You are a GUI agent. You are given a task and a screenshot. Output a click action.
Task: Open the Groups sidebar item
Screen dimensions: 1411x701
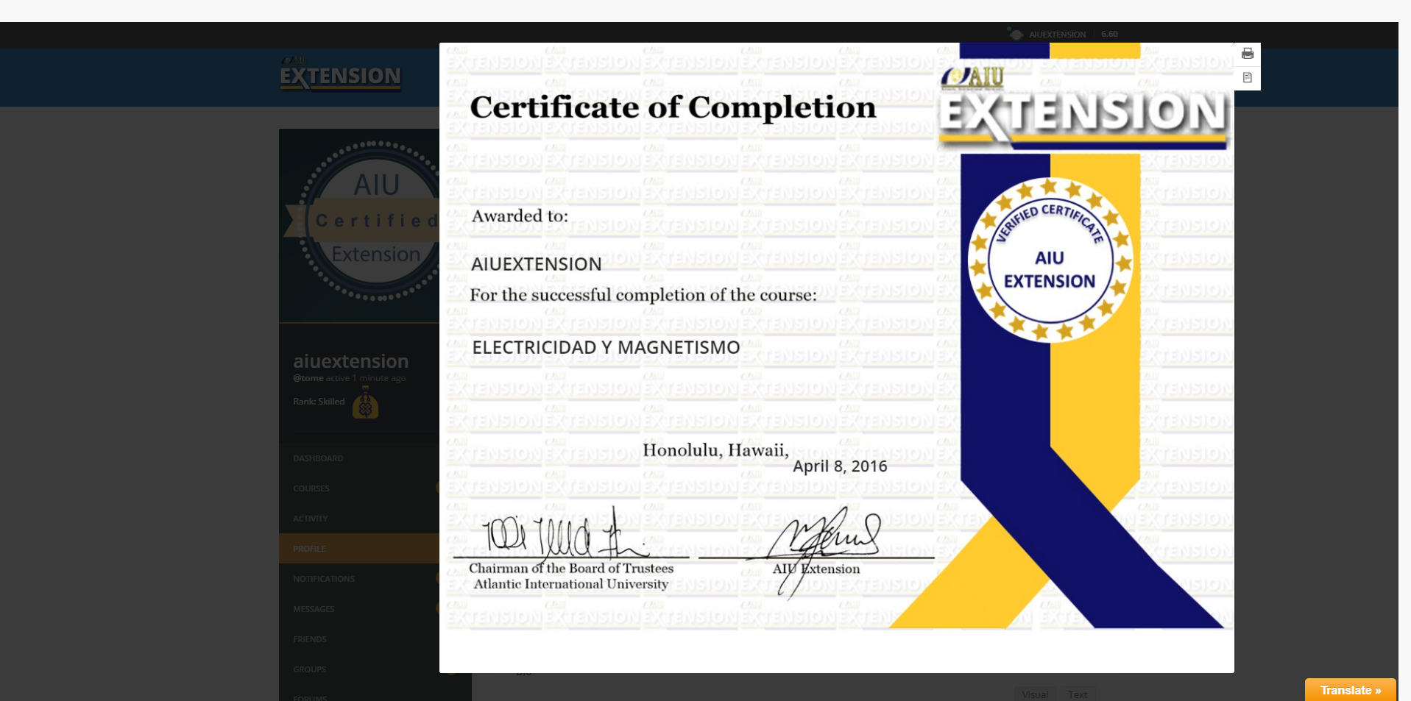(x=310, y=669)
